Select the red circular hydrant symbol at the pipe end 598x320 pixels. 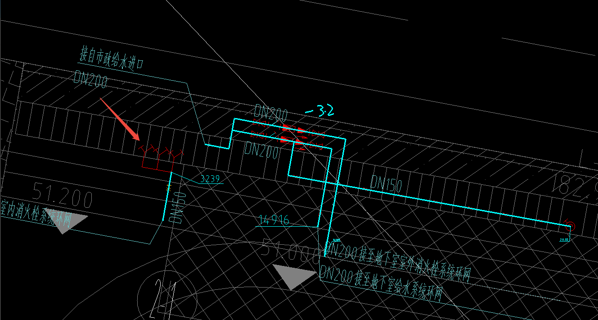click(x=570, y=225)
